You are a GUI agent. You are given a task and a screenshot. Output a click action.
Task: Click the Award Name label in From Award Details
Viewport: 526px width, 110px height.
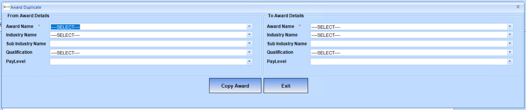(20, 26)
